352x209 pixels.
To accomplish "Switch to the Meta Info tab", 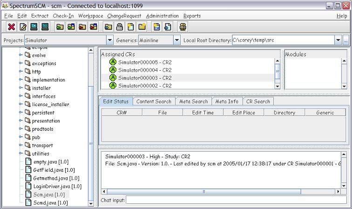I will pos(227,101).
